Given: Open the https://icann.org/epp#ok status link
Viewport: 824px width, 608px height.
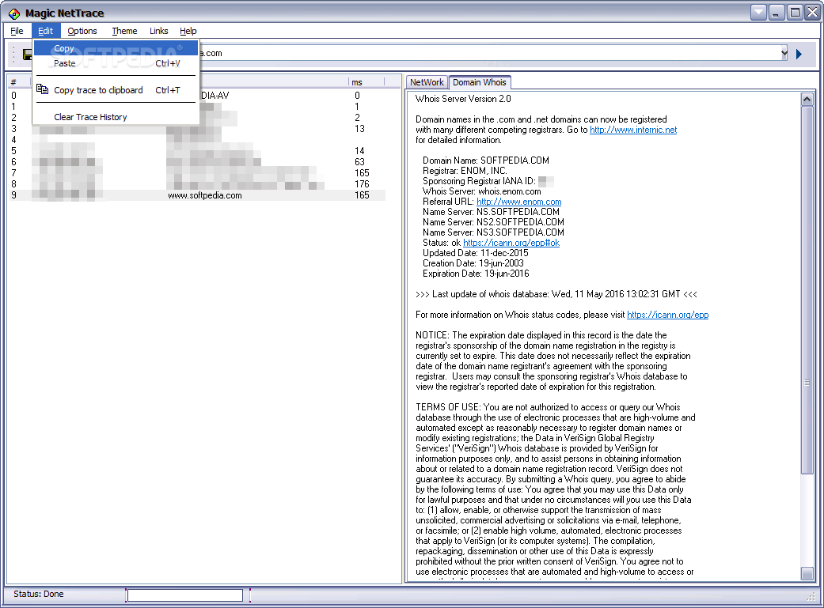Looking at the screenshot, I should (x=511, y=243).
